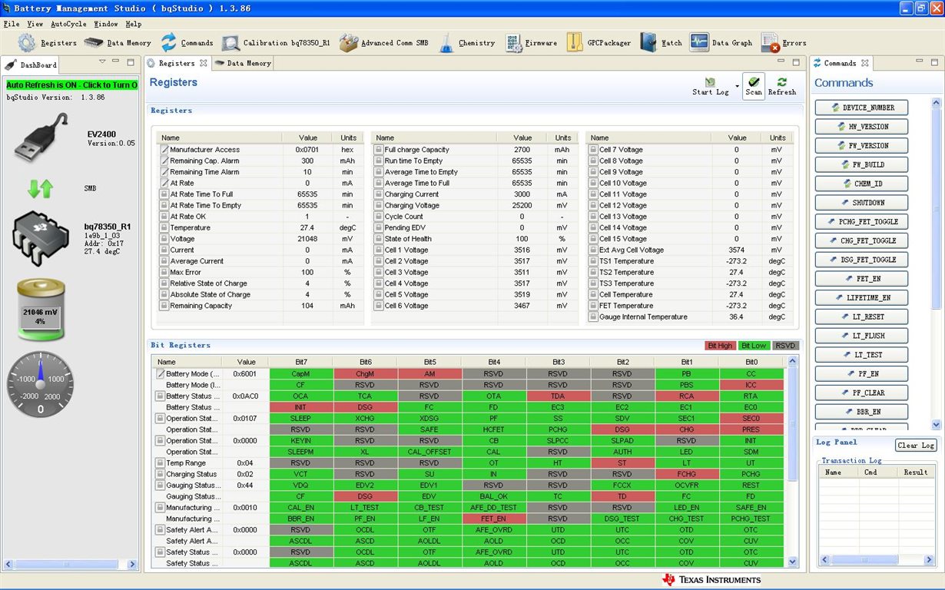Click the Commands panel vertical scrollbar

936,263
